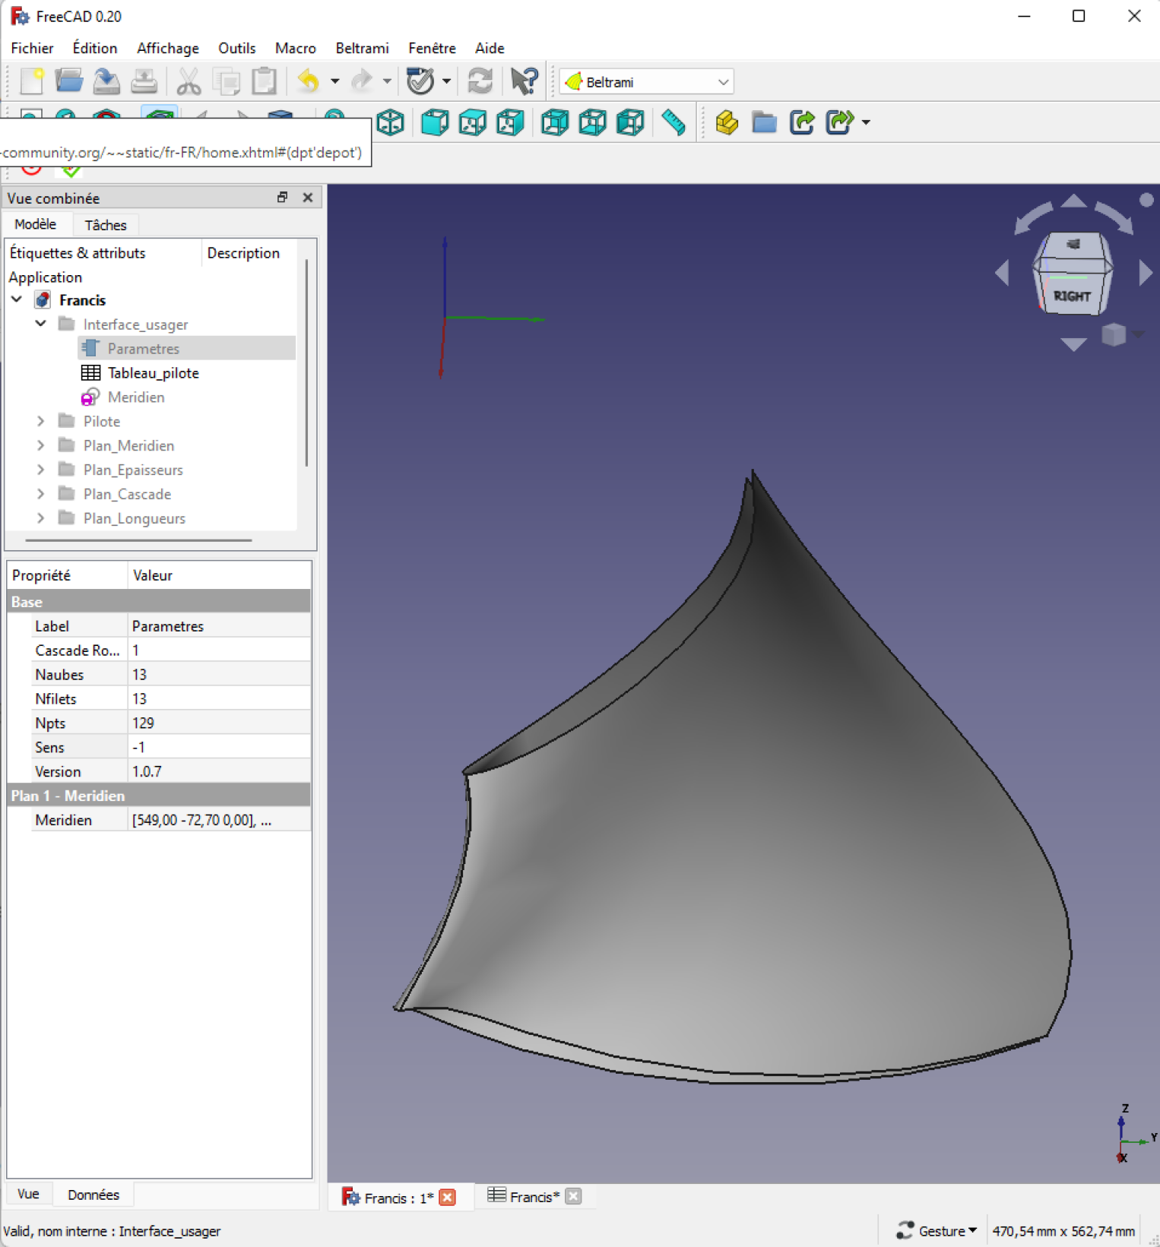The width and height of the screenshot is (1160, 1247).
Task: Collapse the Interface_usager tree node
Action: click(41, 324)
